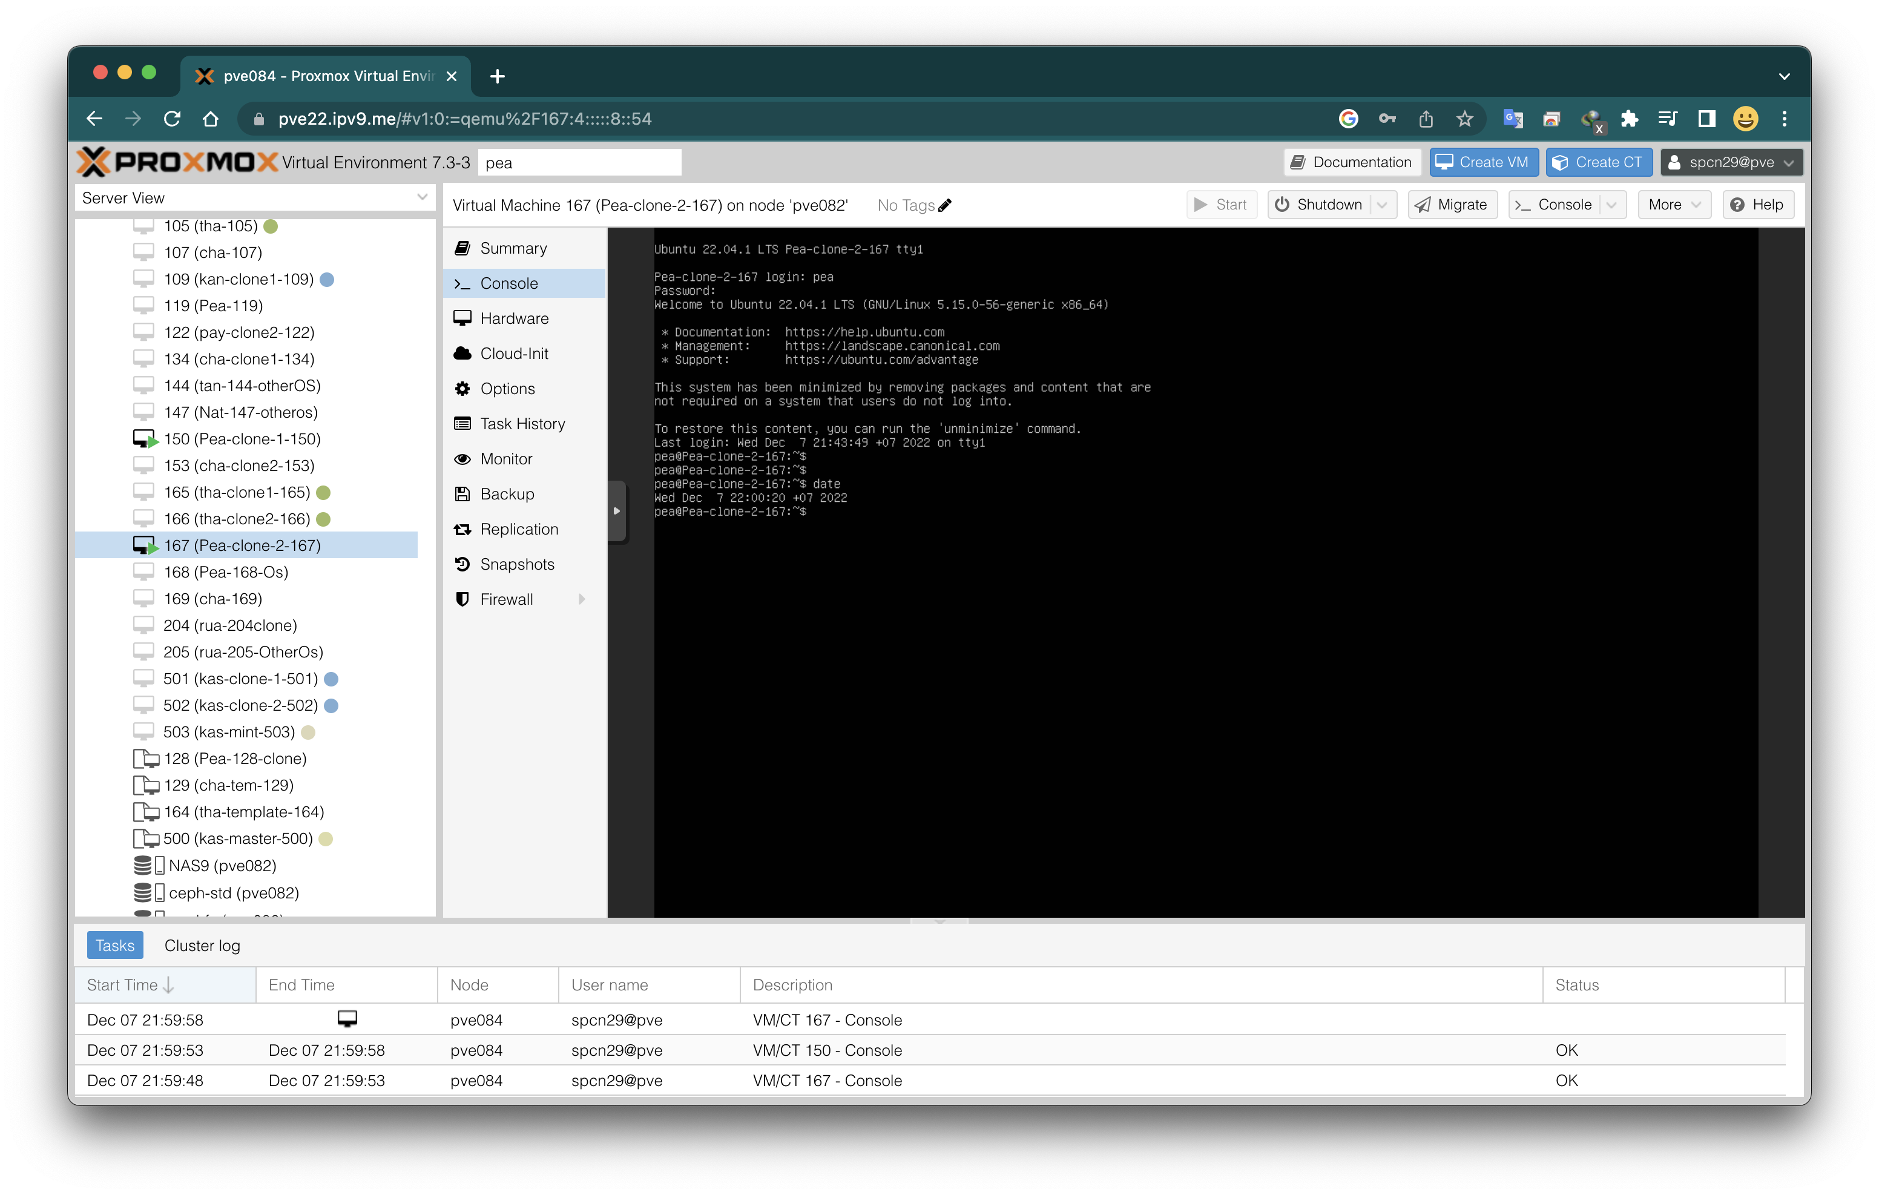Select the Replication icon
This screenshot has height=1195, width=1879.
[462, 528]
